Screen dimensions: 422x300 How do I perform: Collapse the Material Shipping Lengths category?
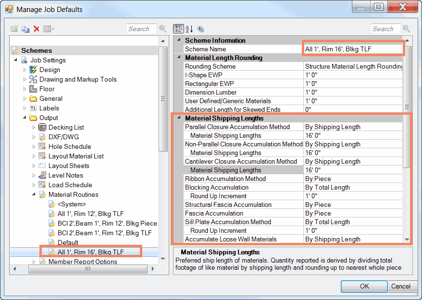tap(179, 118)
